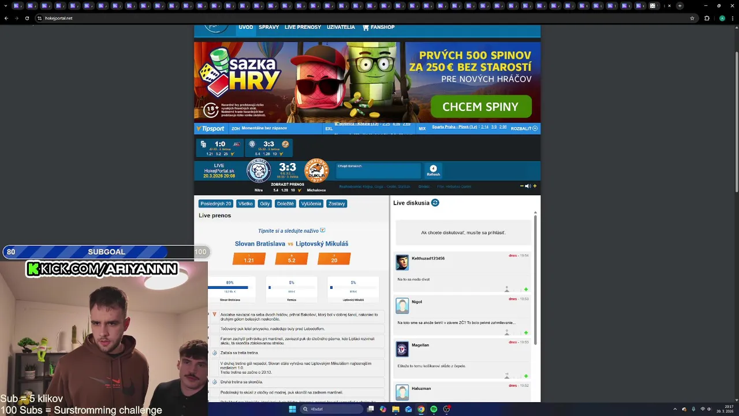Upvote Kelthuzad123456's comment with the green plus
The image size is (739, 416).
[526, 289]
